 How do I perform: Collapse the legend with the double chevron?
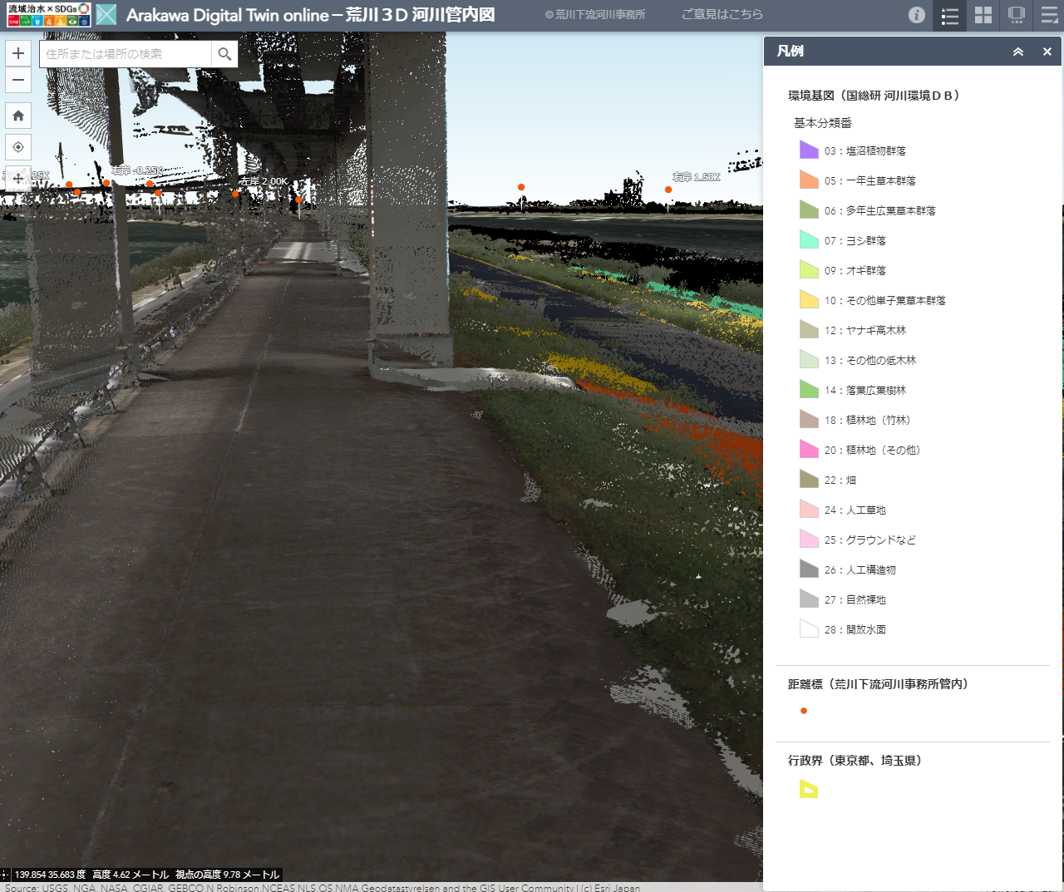(1017, 52)
